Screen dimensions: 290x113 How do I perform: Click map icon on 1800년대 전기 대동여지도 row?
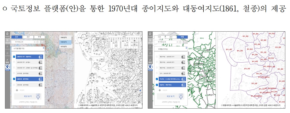pos(40,57)
